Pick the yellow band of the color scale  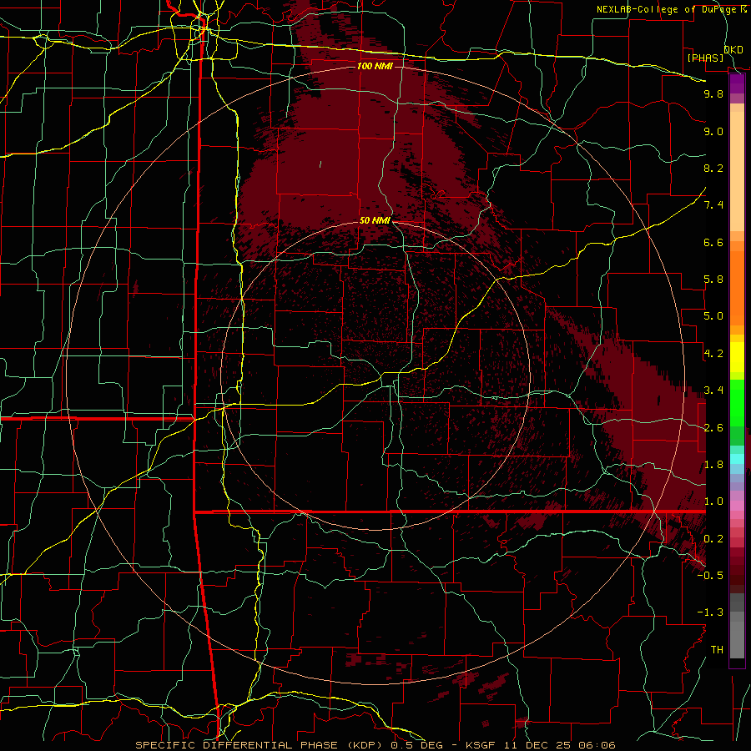[x=737, y=357]
